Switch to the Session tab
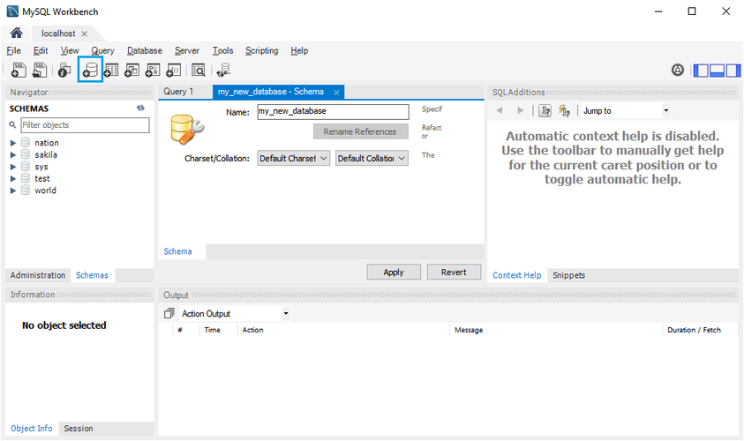 [79, 428]
